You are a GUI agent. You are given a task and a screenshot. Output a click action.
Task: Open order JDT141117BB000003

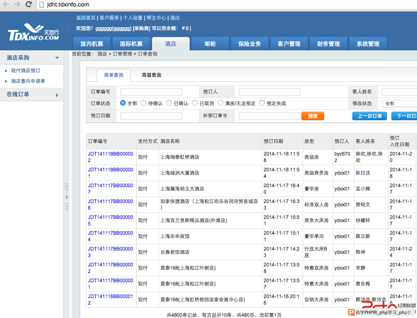click(110, 252)
